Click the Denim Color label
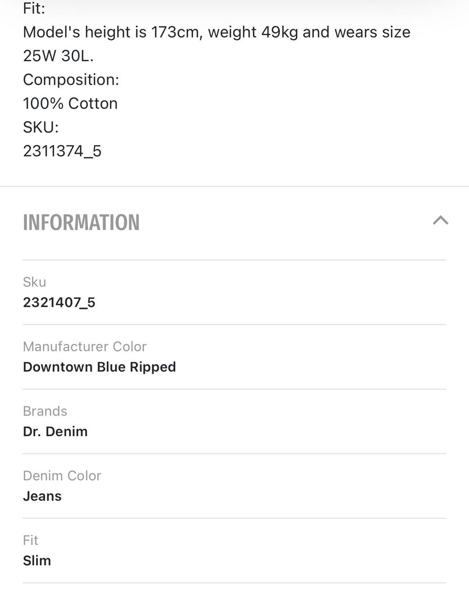 pos(62,475)
